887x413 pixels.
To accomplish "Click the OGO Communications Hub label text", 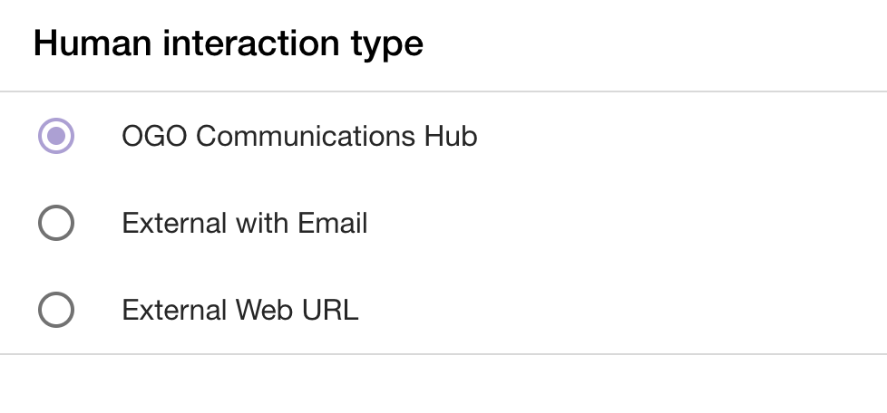I will click(x=299, y=136).
